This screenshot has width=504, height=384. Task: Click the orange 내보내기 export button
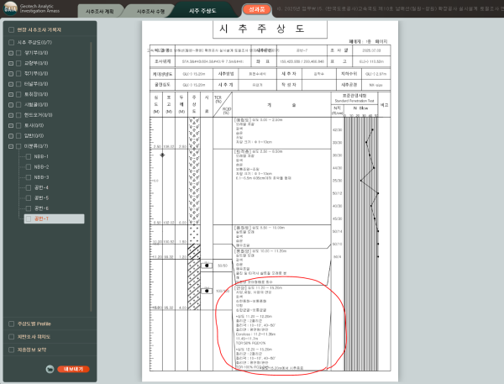point(73,369)
